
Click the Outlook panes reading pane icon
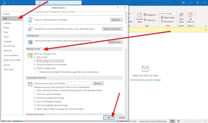tap(30, 42)
